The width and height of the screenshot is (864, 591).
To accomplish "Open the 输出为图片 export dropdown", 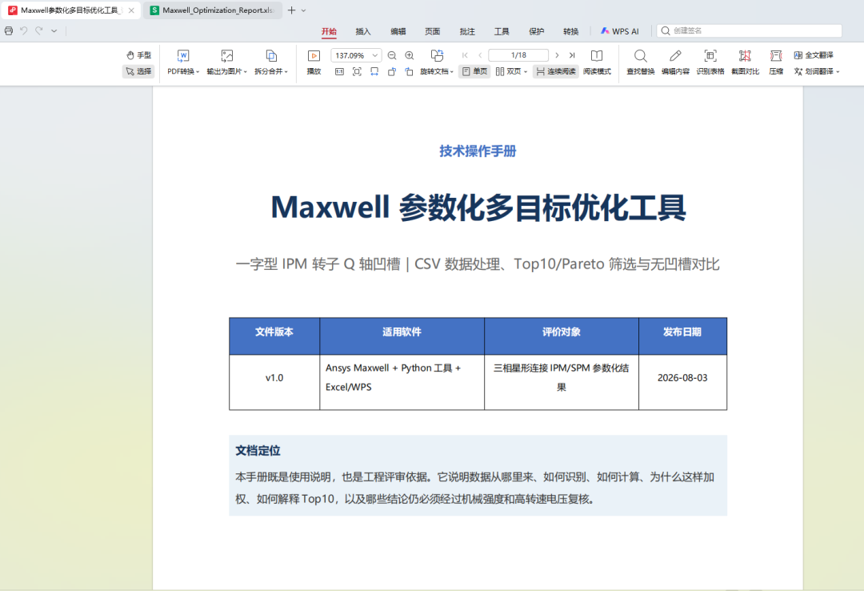I will pos(227,72).
